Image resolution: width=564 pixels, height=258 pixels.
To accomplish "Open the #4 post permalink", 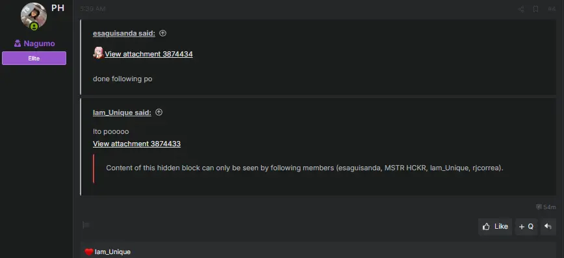I will coord(552,9).
